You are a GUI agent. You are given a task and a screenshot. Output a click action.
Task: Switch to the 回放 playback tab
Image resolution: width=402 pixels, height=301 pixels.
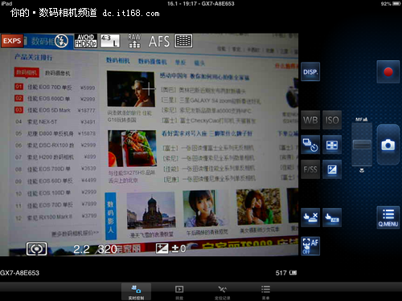coord(179,292)
